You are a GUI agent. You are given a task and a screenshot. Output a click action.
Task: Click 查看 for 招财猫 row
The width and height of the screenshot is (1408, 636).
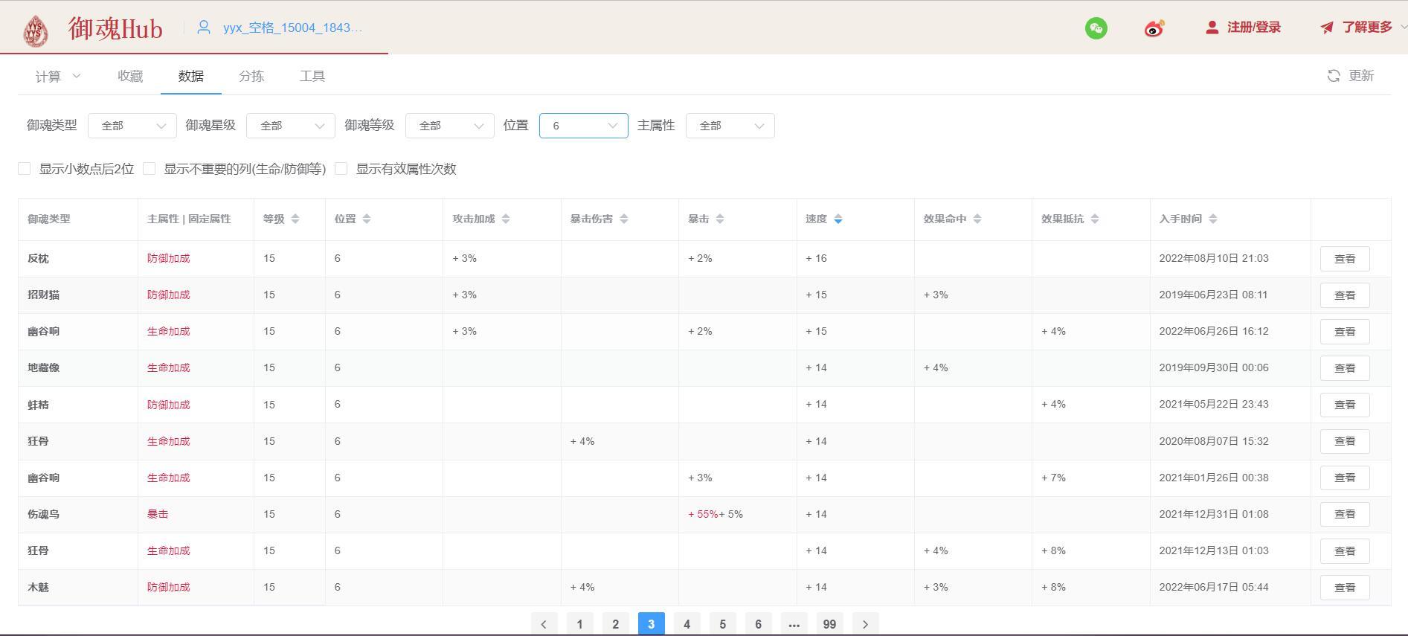click(1345, 295)
